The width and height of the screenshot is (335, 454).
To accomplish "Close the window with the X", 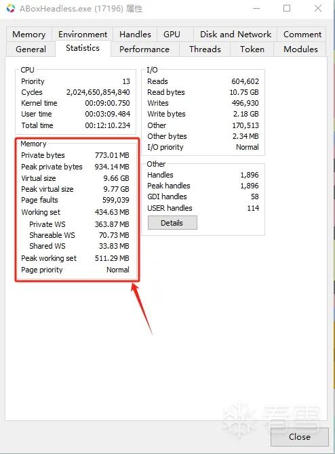I will tap(318, 8).
